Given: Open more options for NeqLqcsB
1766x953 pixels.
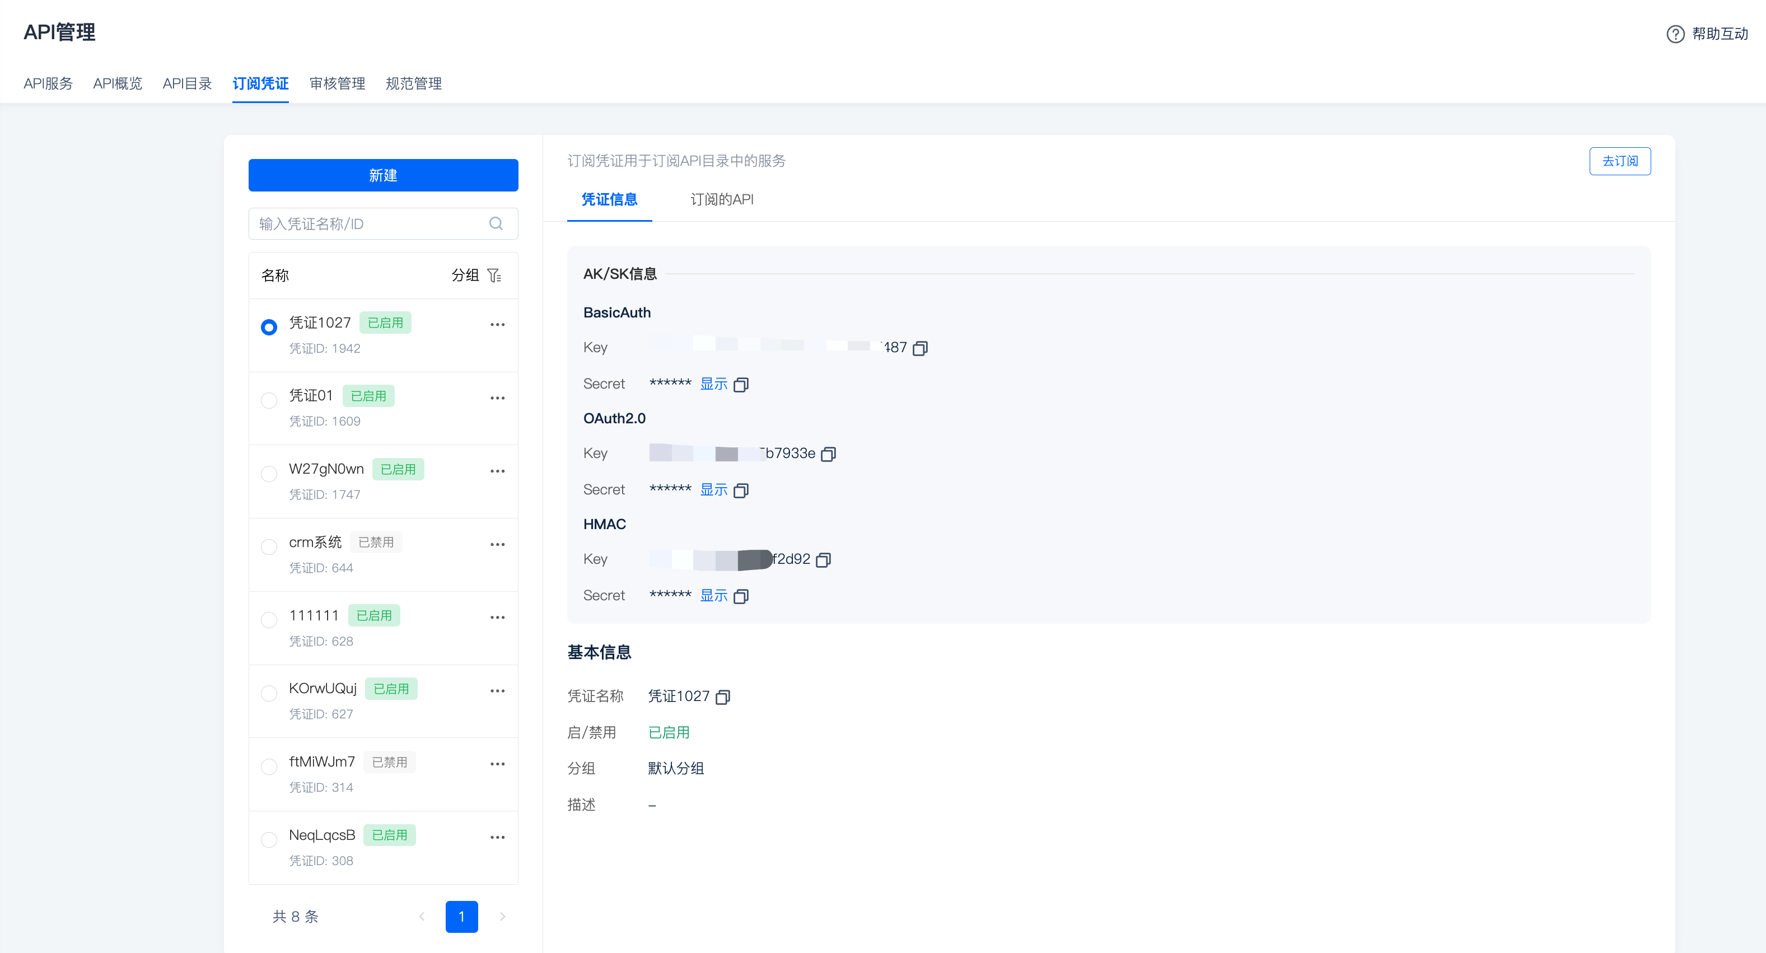Looking at the screenshot, I should pyautogui.click(x=497, y=837).
